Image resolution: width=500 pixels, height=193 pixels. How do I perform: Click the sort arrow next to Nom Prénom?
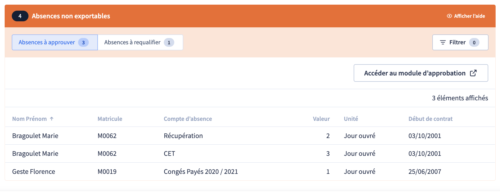[x=52, y=119]
